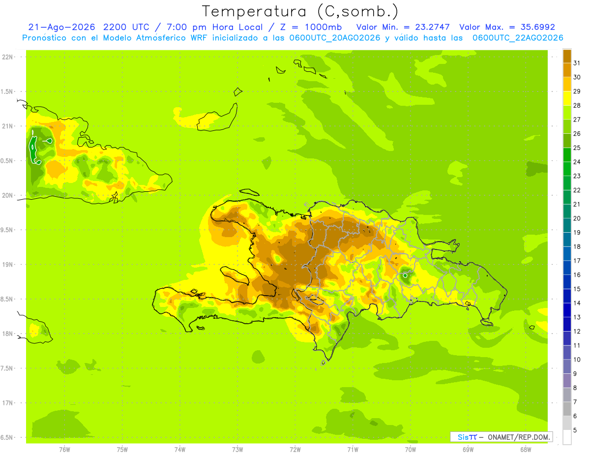Click legend value 15

577,289
